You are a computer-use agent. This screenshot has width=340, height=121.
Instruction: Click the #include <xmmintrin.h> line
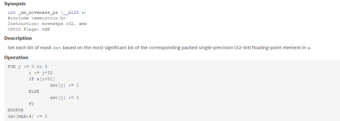[37, 18]
